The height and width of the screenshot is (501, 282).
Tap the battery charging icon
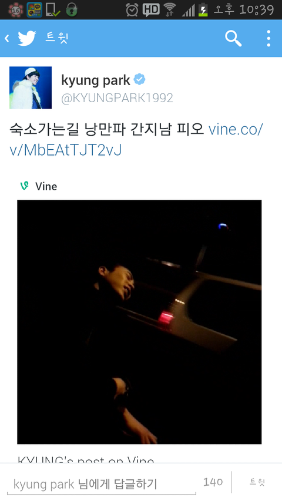click(203, 9)
